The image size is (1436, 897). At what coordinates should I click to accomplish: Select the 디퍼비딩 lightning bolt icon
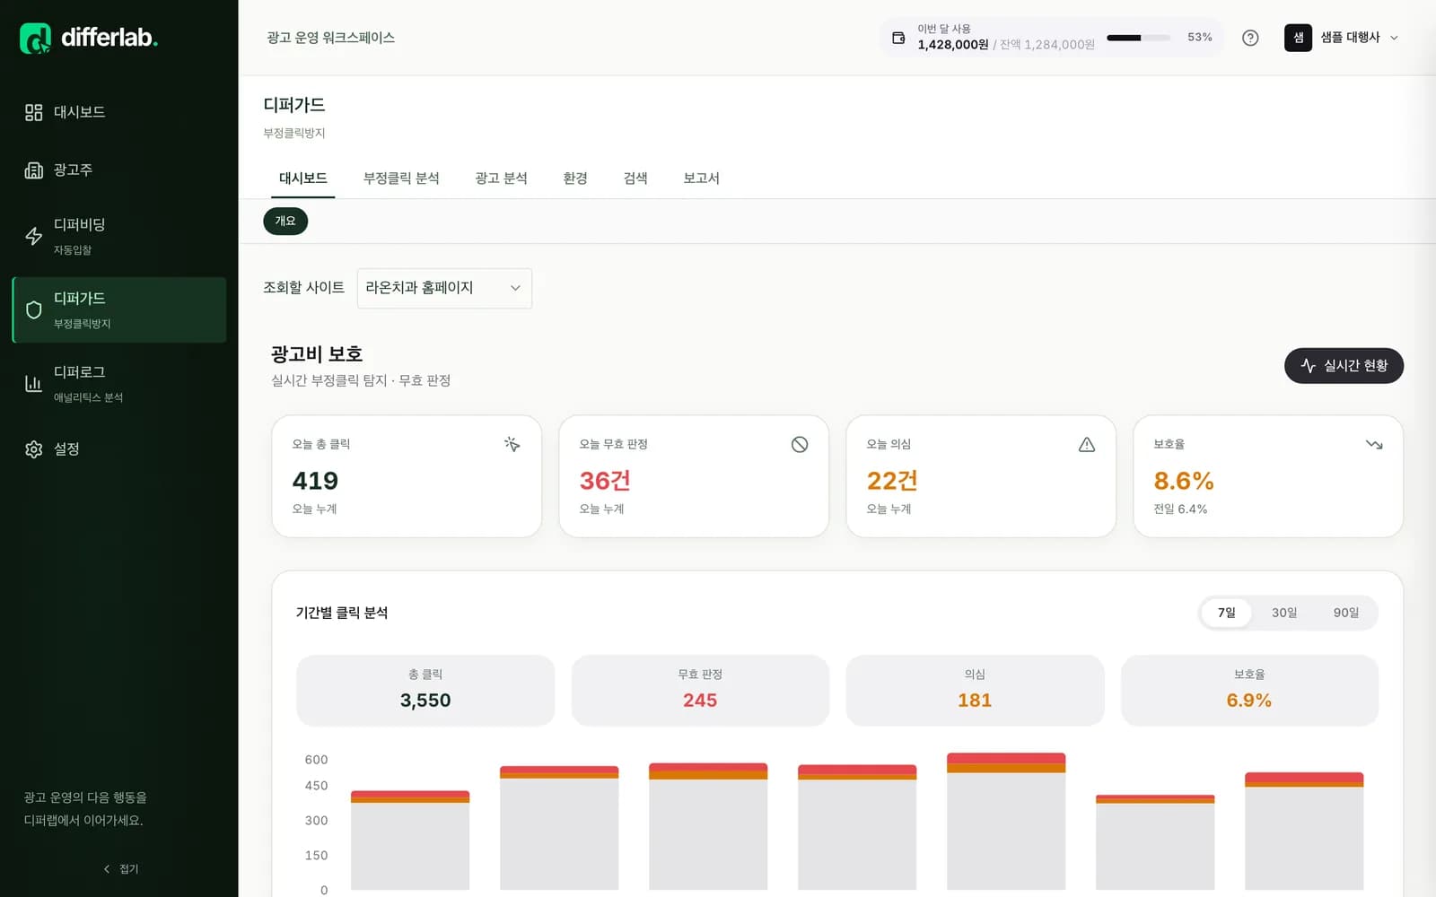(34, 236)
